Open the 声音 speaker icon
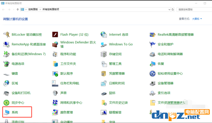 coord(55,93)
